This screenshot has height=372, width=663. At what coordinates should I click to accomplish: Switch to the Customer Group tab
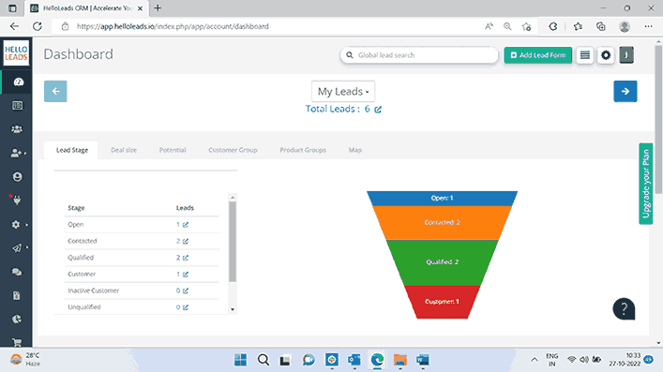point(233,150)
